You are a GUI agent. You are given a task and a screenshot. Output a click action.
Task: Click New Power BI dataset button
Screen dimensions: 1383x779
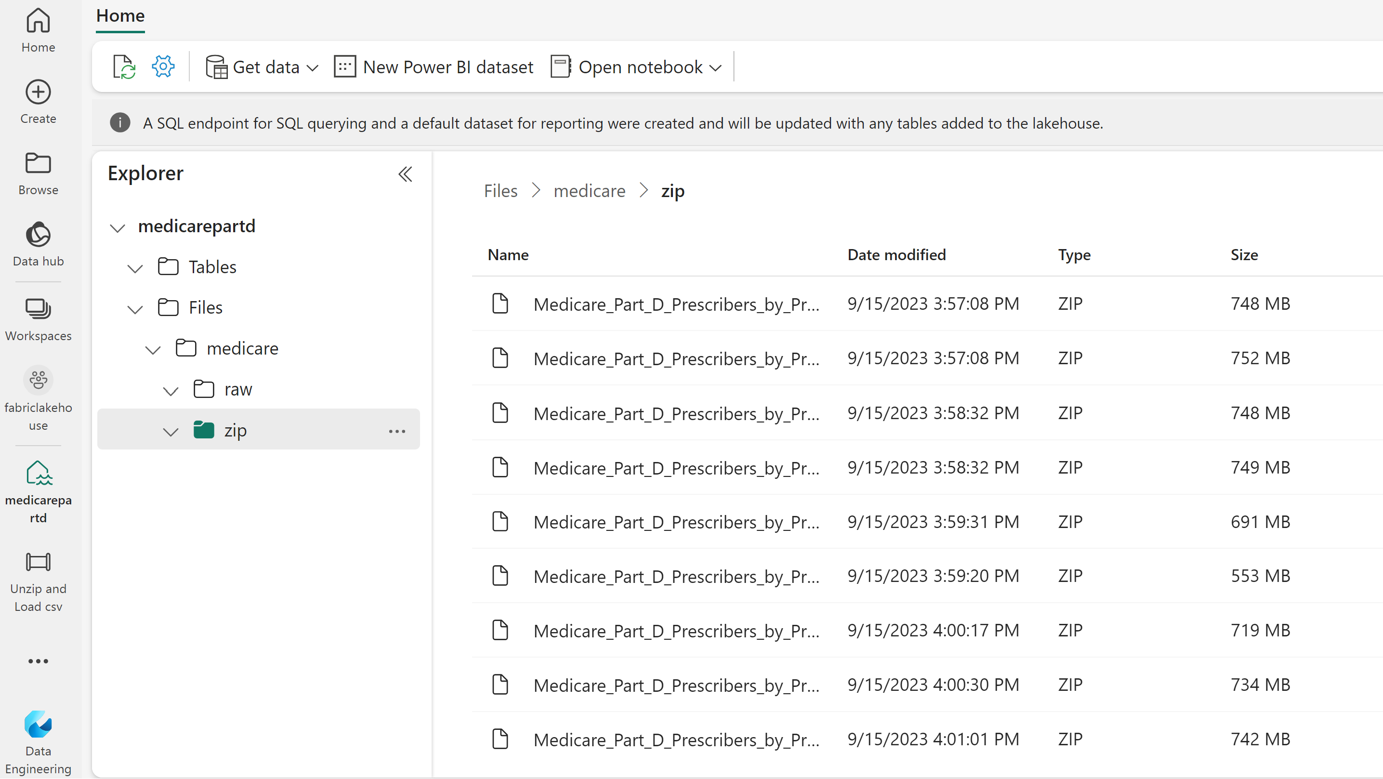click(x=434, y=67)
